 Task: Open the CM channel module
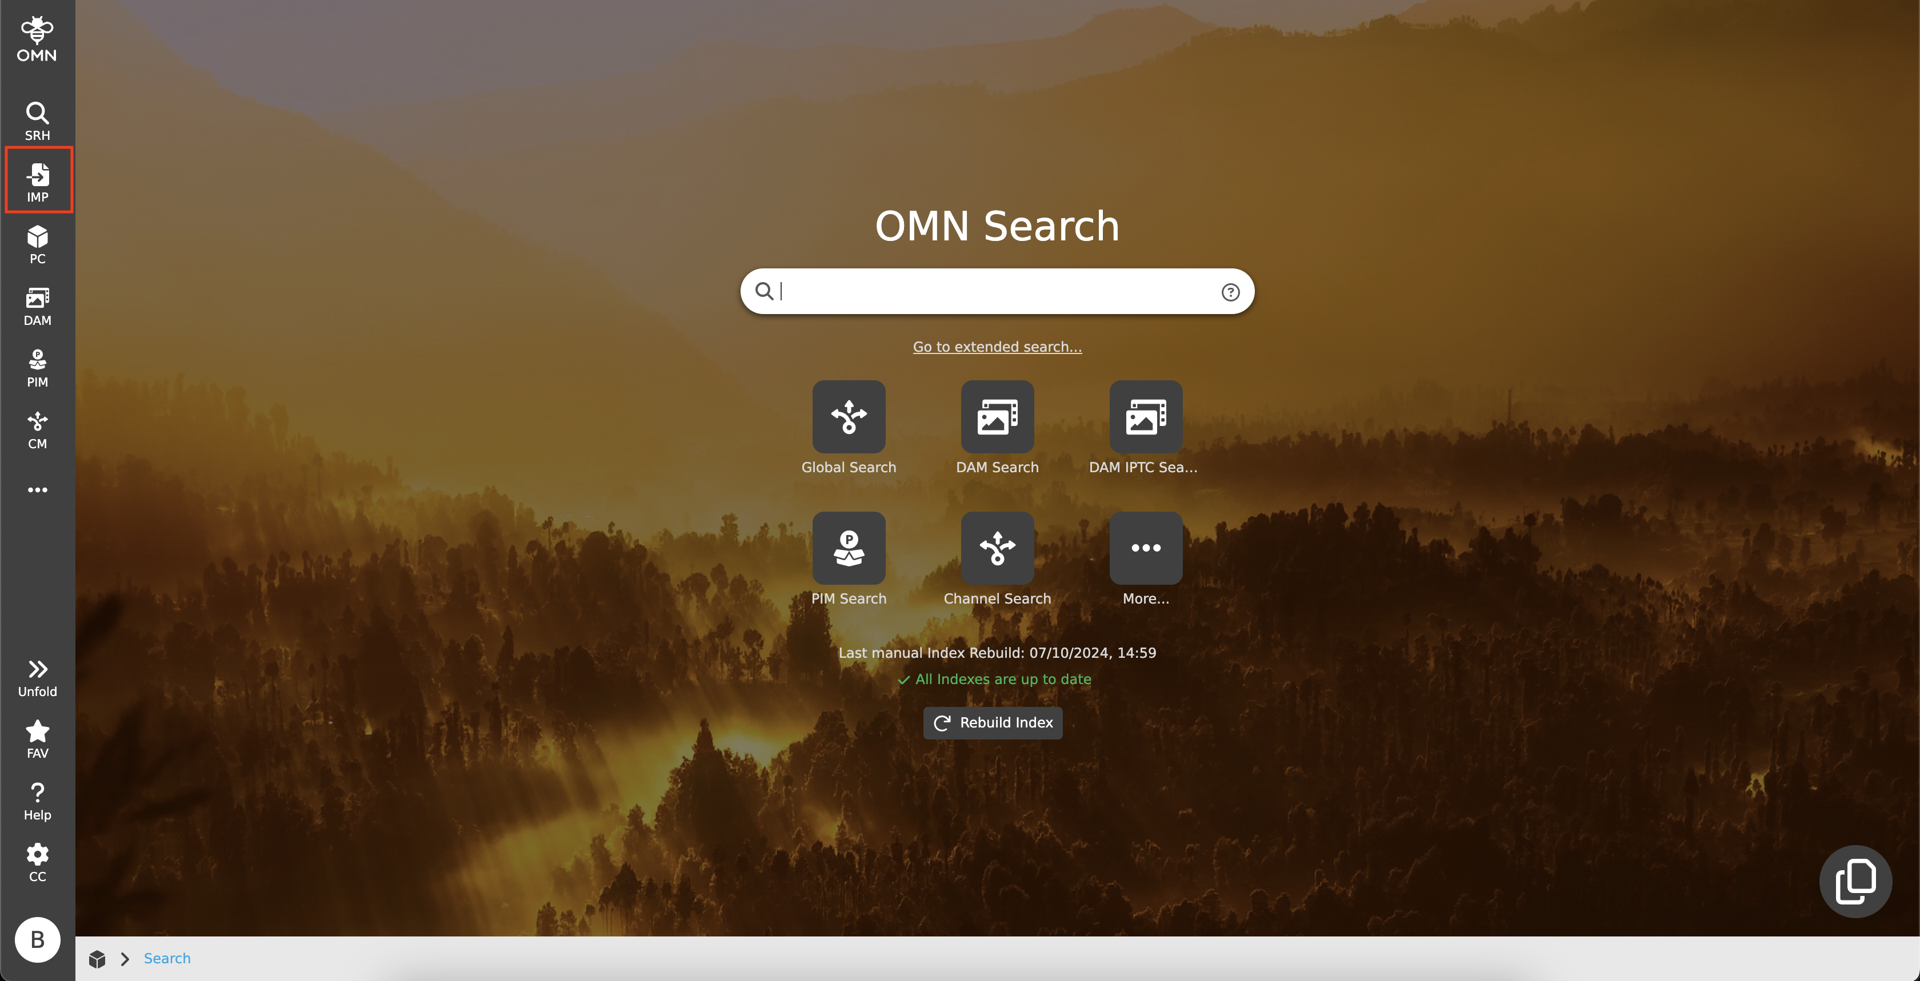37,429
